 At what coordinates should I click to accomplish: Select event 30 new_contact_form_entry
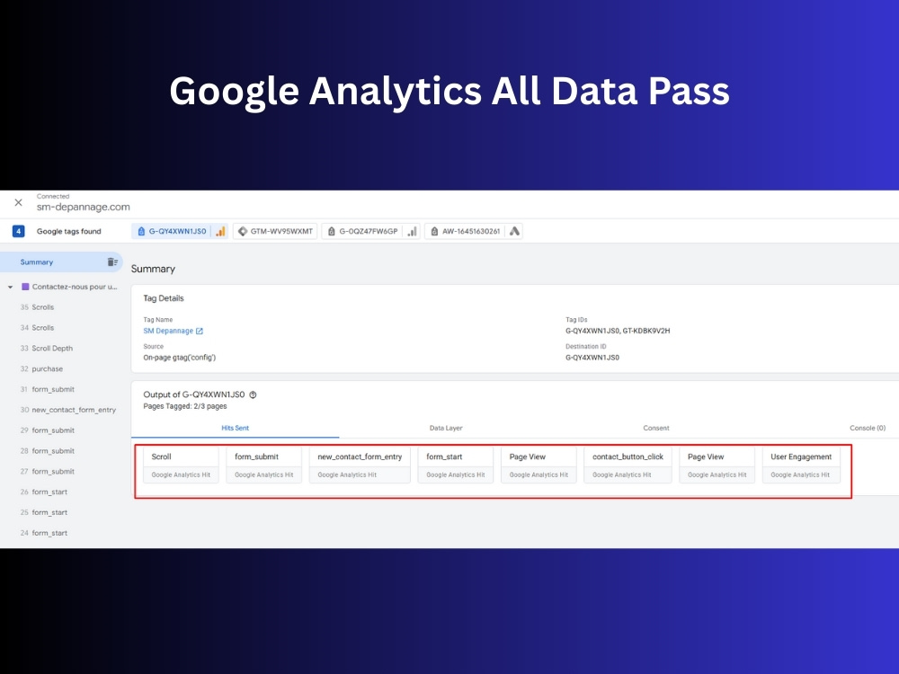tap(68, 410)
